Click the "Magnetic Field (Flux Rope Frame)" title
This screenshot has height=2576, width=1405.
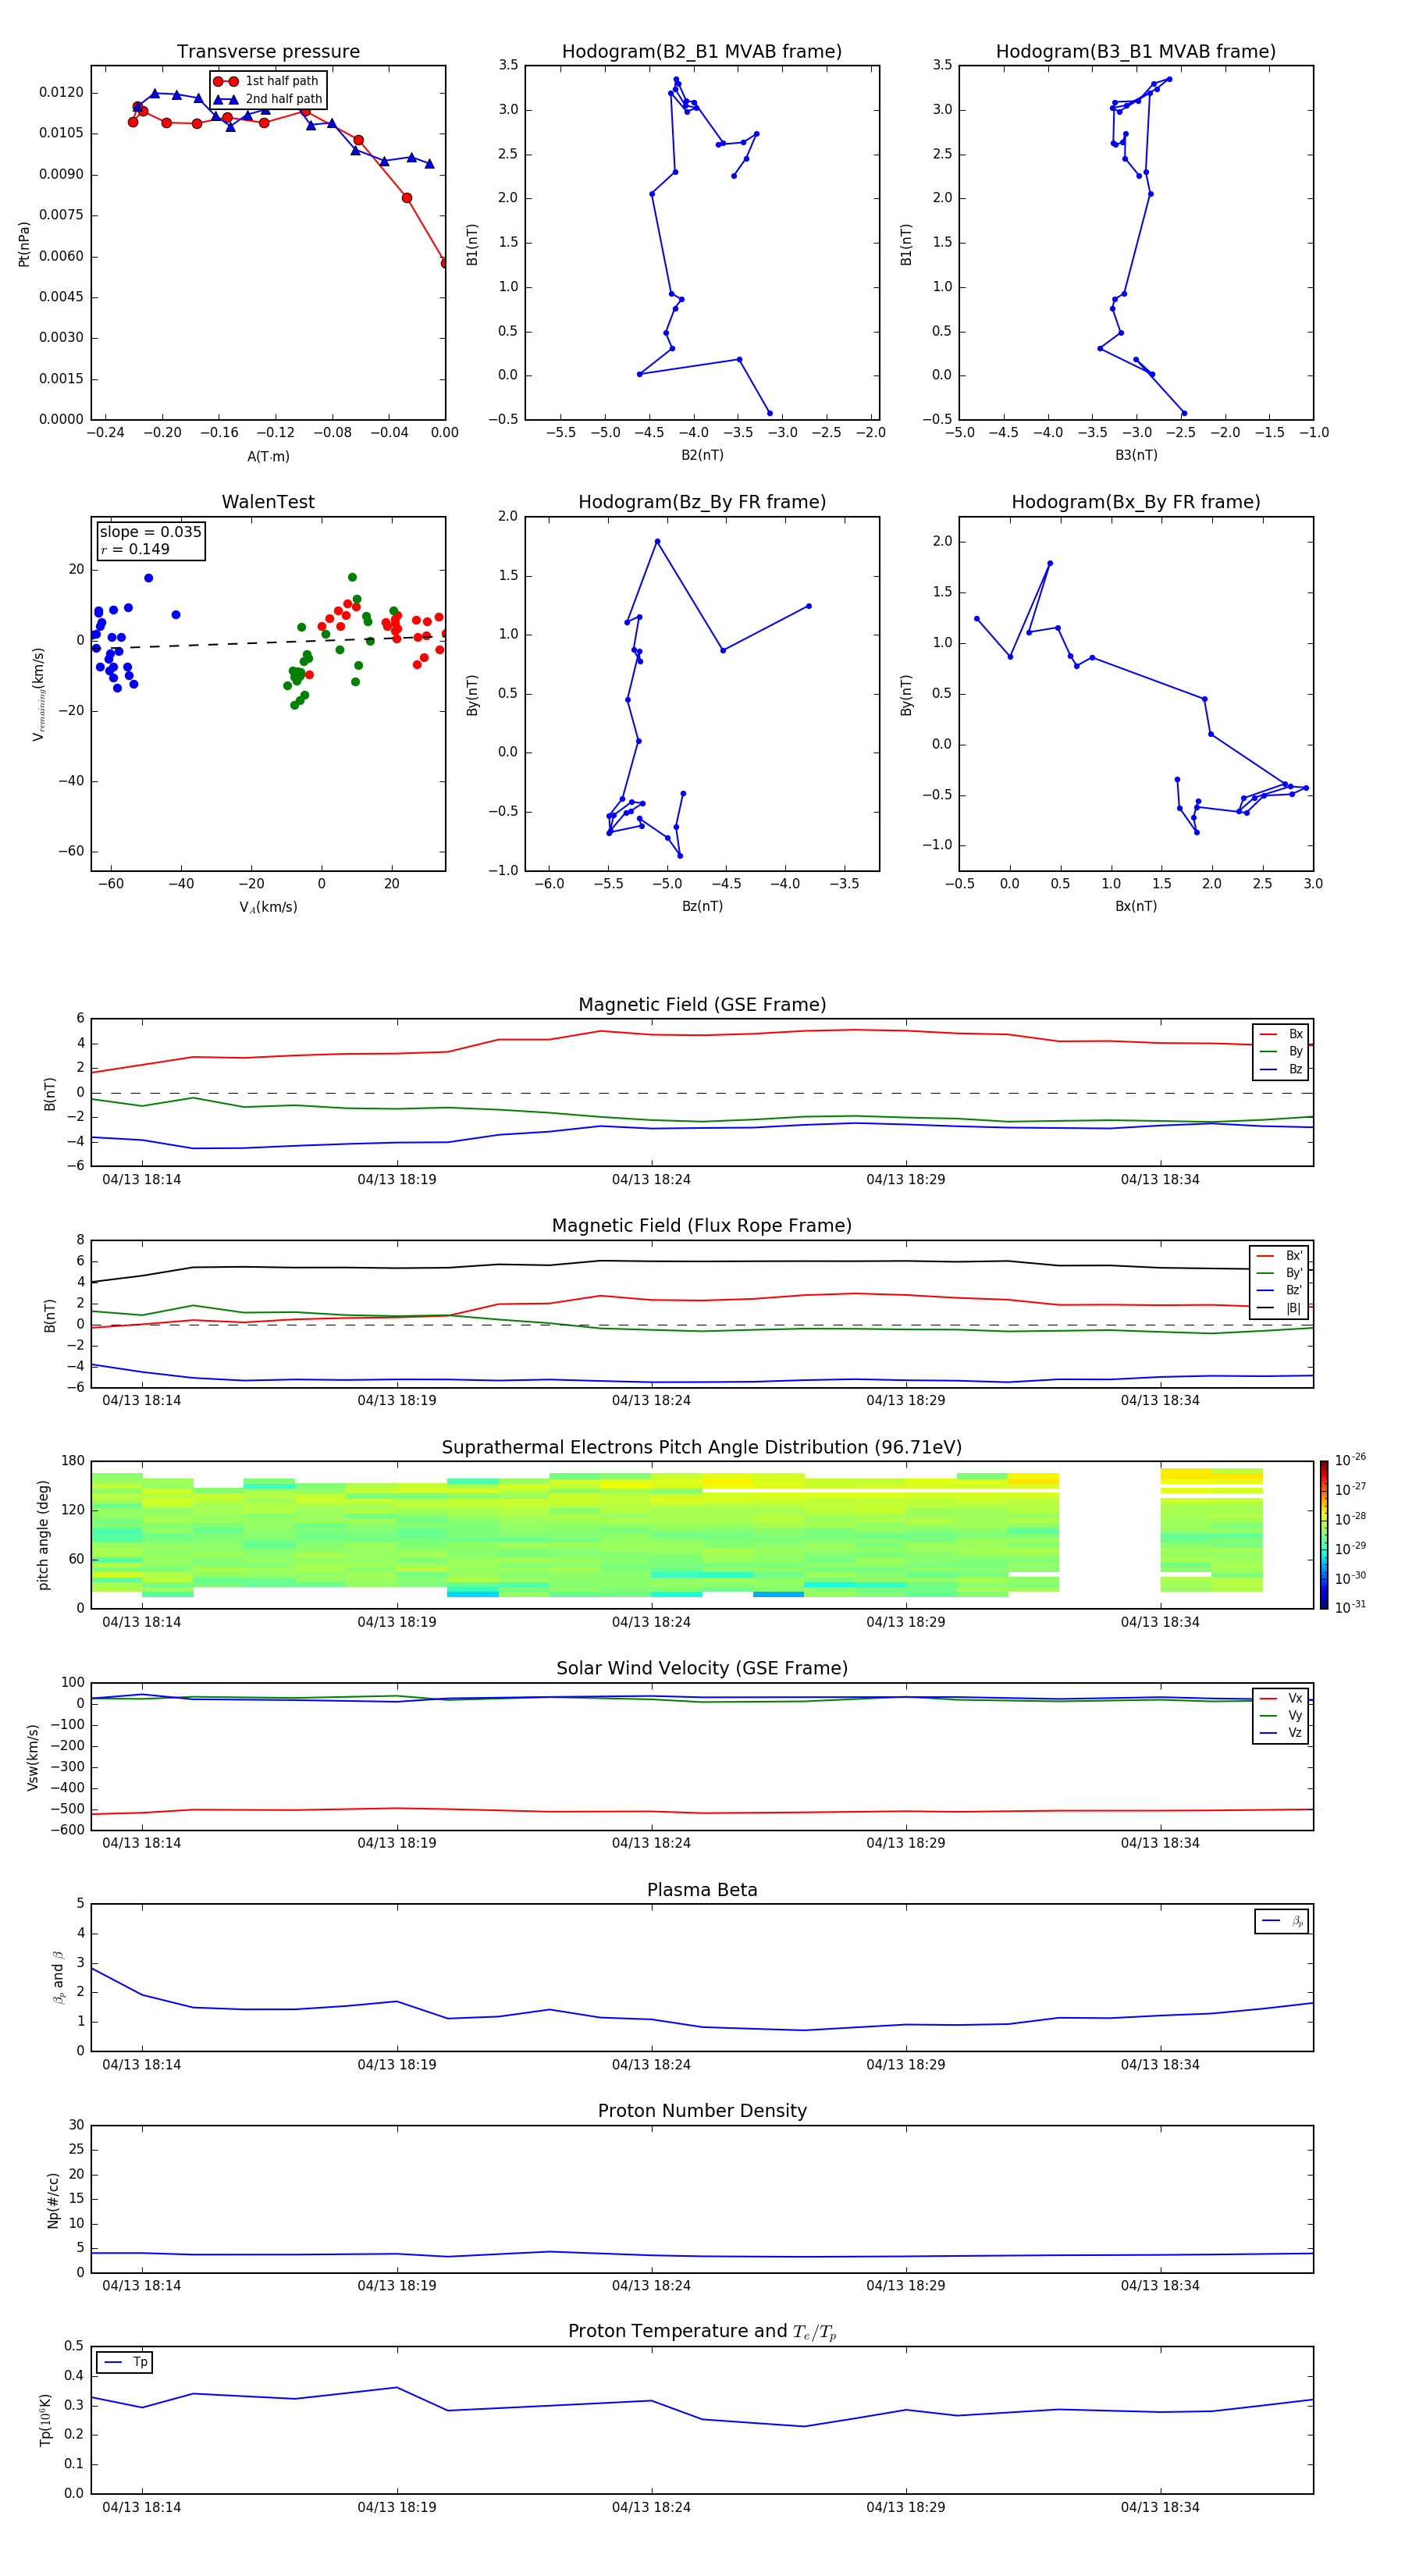(x=702, y=1226)
